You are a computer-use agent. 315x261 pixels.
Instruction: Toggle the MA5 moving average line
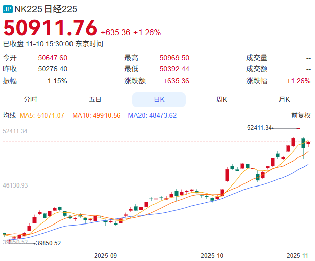[x=42, y=116]
